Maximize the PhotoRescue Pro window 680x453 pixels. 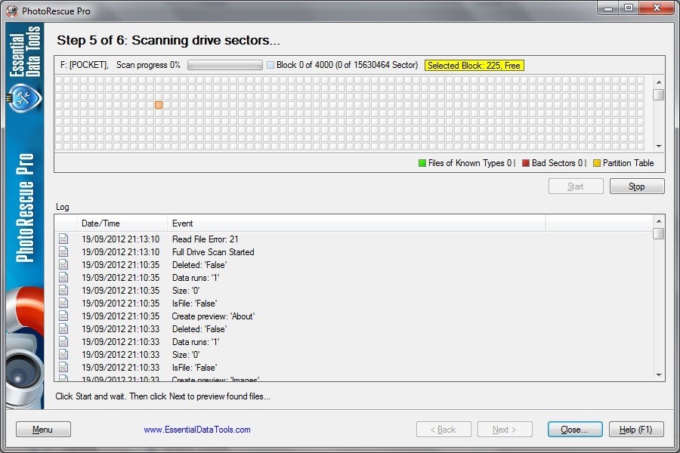pos(629,8)
